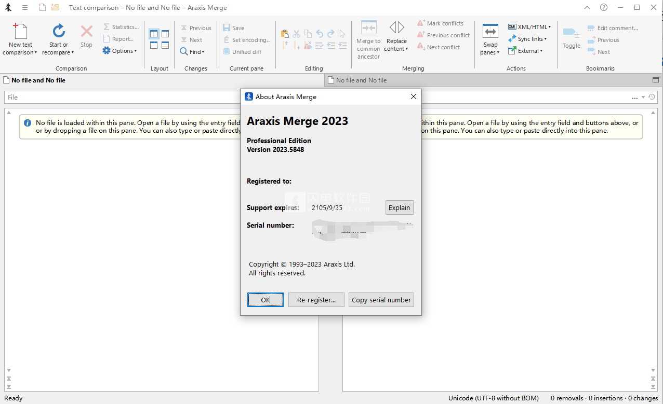Click the left pane scroll-down arrow
The height and width of the screenshot is (404, 663).
9,370
